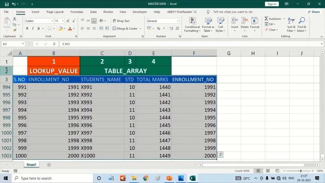Undo the last action
Screen dimensions: 325x183
[14, 4]
